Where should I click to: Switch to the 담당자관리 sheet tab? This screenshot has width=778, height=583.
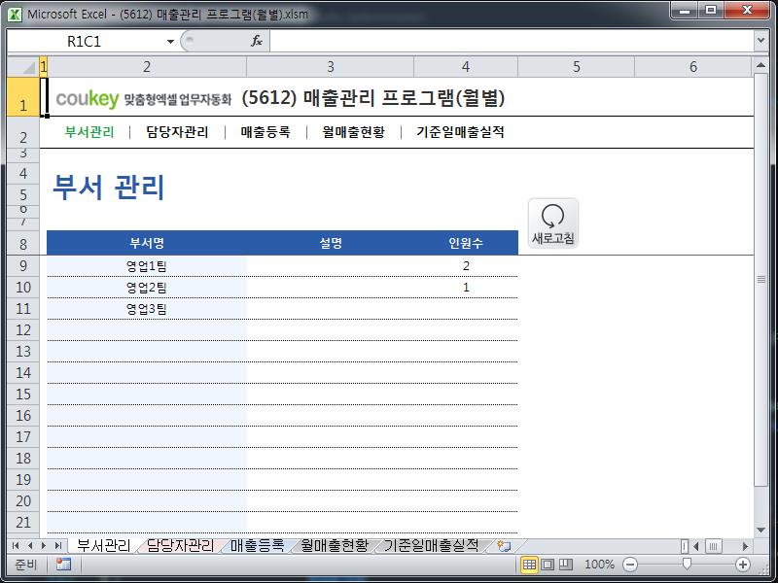(180, 546)
